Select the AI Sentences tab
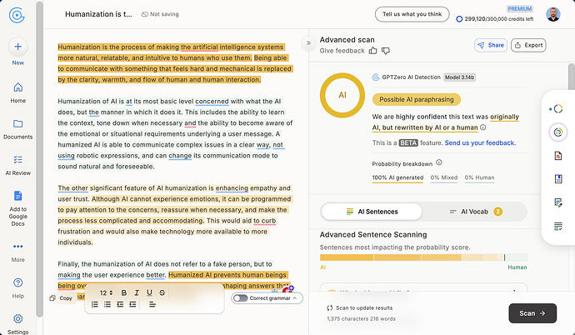575x335 pixels. [x=372, y=212]
